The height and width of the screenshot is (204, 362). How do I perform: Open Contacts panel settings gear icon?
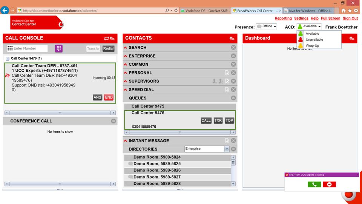[x=232, y=39]
